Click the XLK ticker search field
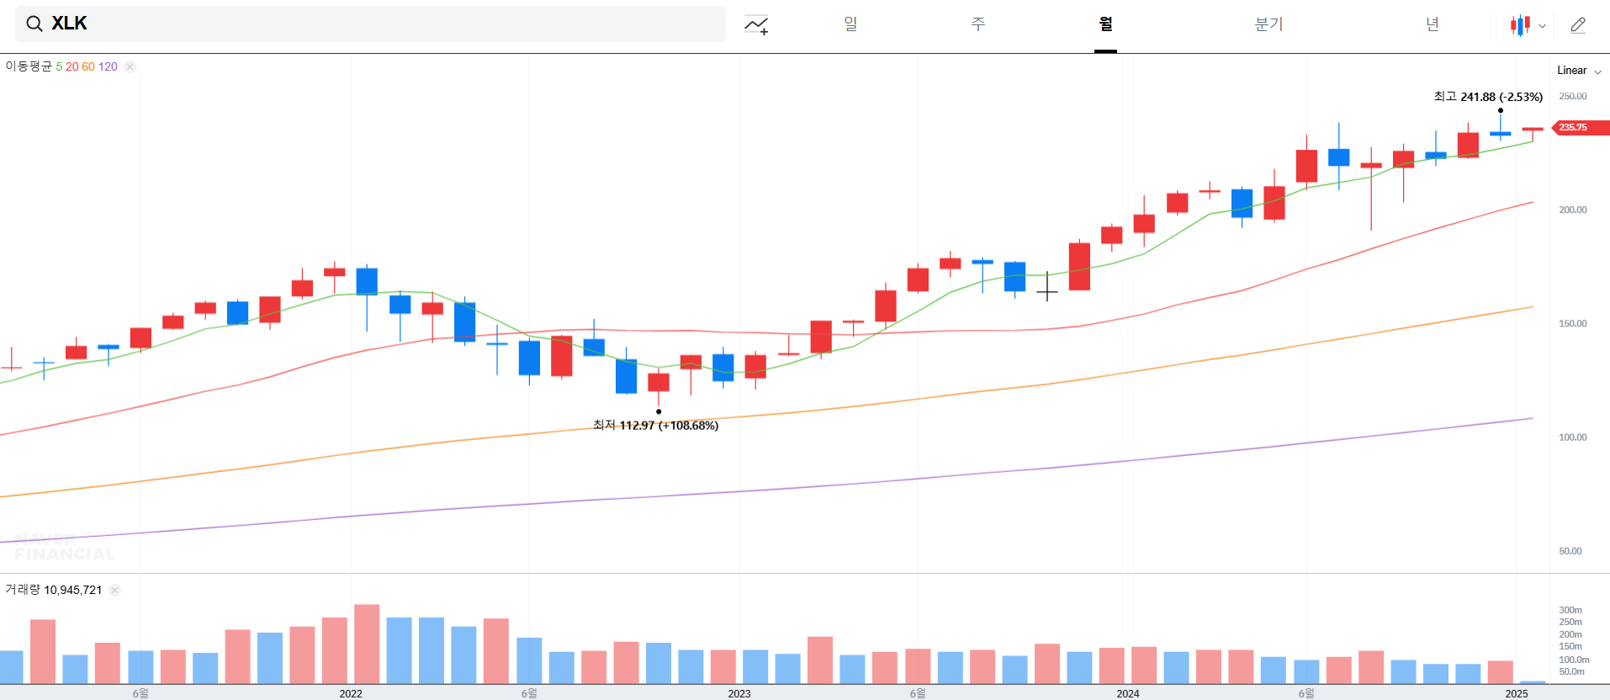Screen dimensions: 1610x700 point(370,24)
